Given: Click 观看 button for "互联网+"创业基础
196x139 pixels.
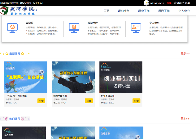Looking at the screenshot, I should click(41, 101).
